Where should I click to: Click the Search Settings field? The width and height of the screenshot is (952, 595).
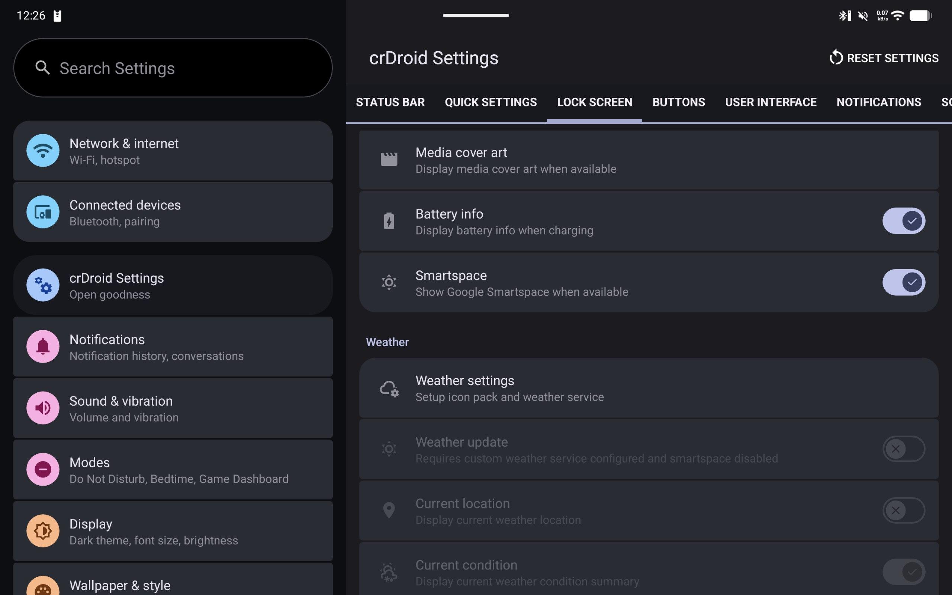pyautogui.click(x=173, y=68)
